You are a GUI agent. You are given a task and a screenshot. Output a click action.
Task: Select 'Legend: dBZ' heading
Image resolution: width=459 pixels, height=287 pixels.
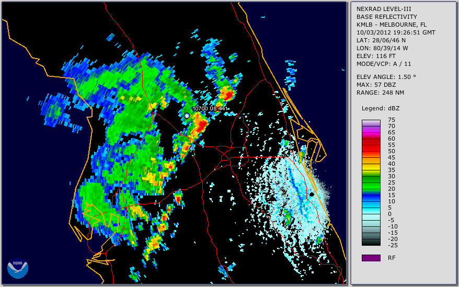[380, 108]
